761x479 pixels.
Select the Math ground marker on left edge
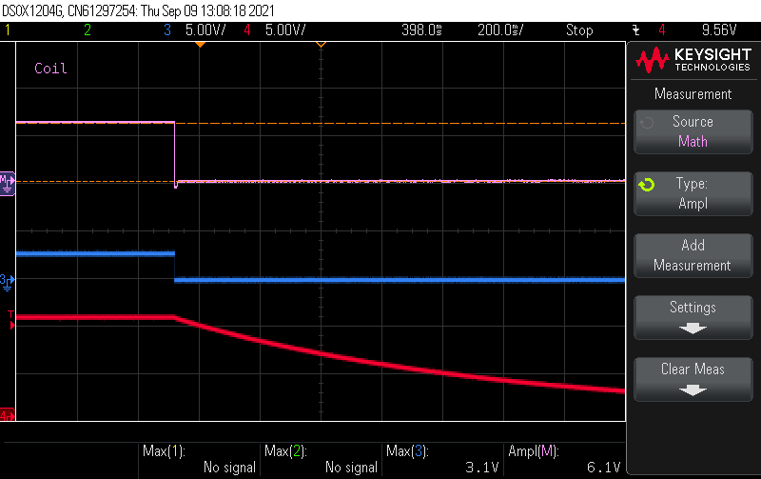pyautogui.click(x=8, y=183)
